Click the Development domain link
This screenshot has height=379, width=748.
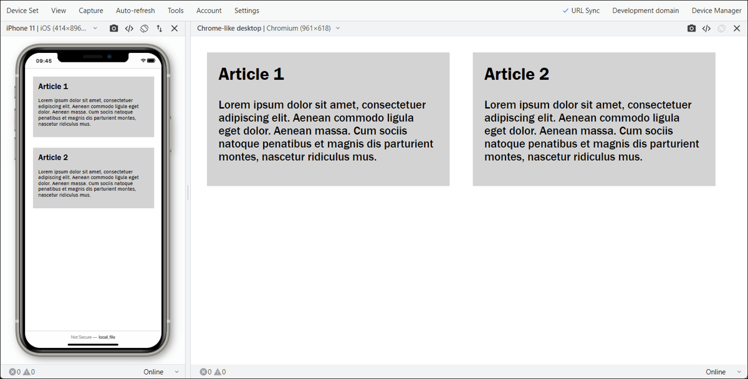point(646,10)
